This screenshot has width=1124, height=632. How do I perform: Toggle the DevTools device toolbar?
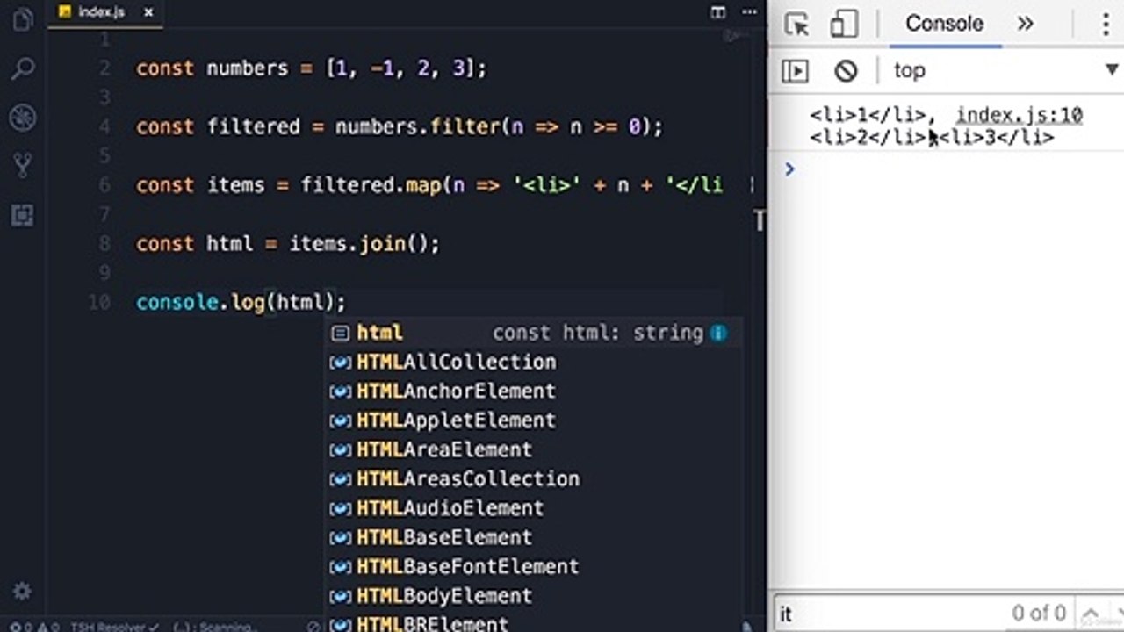843,24
